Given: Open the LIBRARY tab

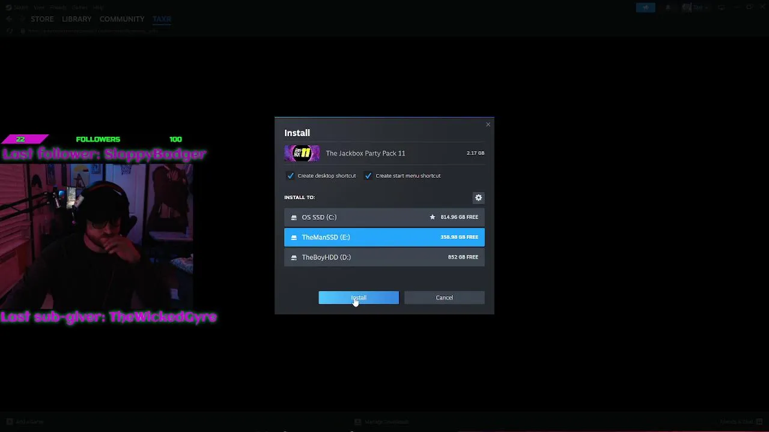Looking at the screenshot, I should click(x=77, y=19).
